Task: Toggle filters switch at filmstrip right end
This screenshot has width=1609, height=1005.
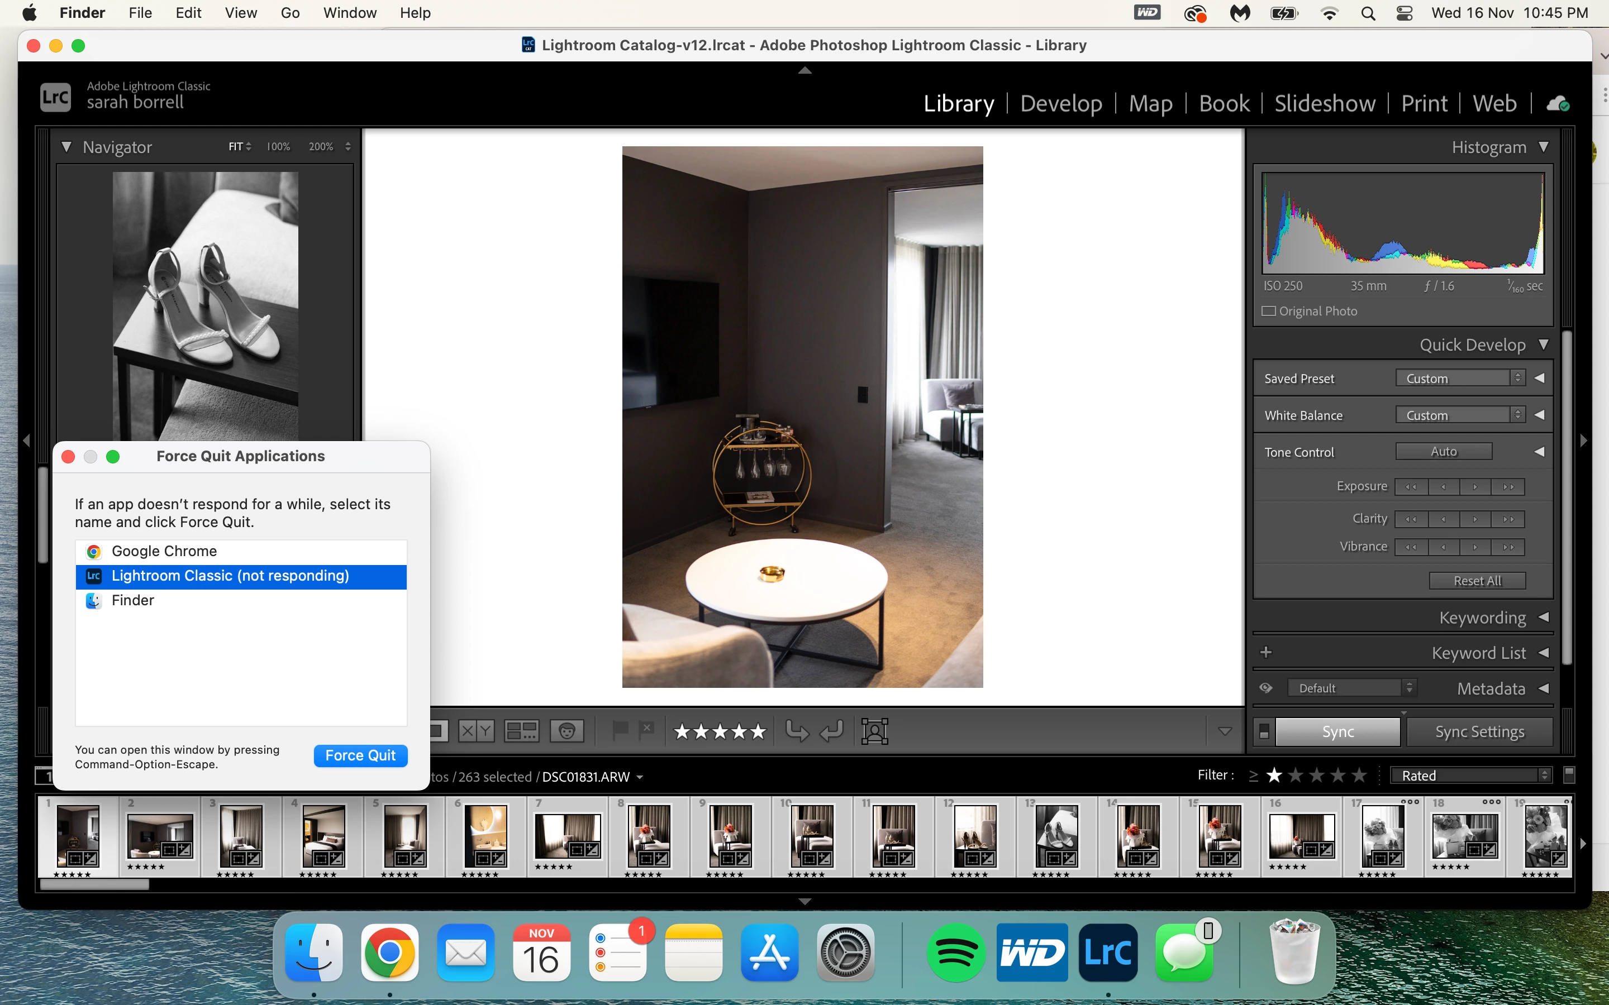Action: [1569, 775]
